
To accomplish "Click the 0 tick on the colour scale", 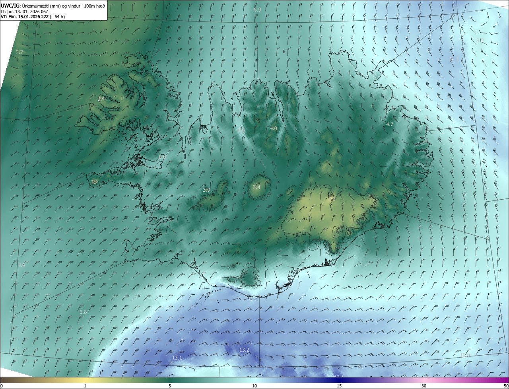I will tap(2, 386).
